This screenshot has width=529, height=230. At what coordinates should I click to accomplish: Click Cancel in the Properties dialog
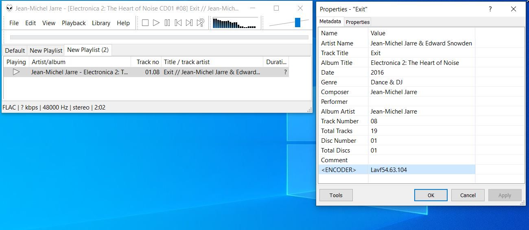[468, 195]
